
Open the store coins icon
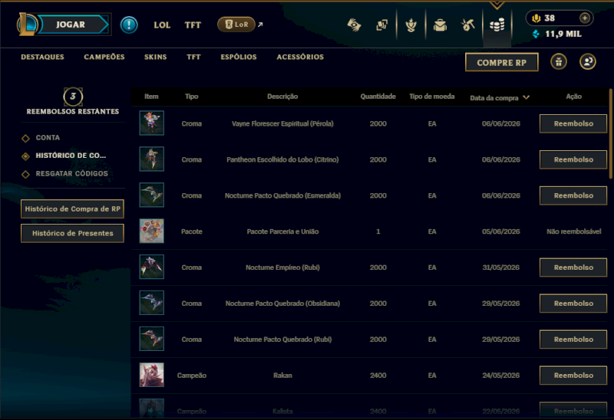tap(497, 25)
